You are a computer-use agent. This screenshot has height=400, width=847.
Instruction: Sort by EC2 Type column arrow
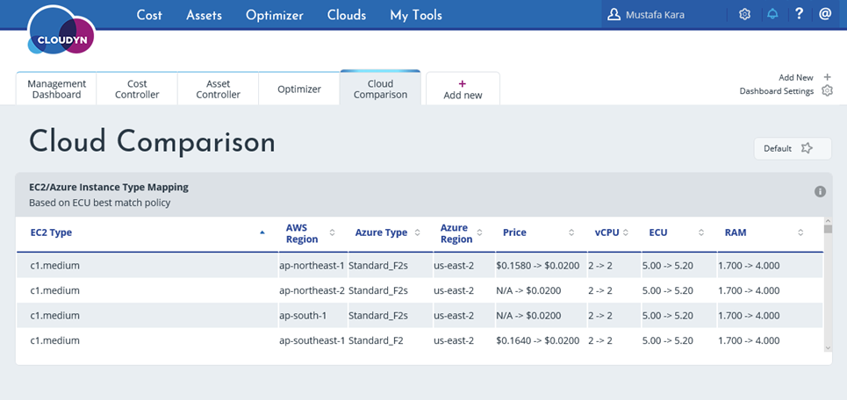262,232
